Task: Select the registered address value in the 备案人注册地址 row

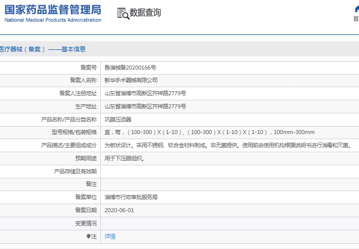Action: point(145,93)
